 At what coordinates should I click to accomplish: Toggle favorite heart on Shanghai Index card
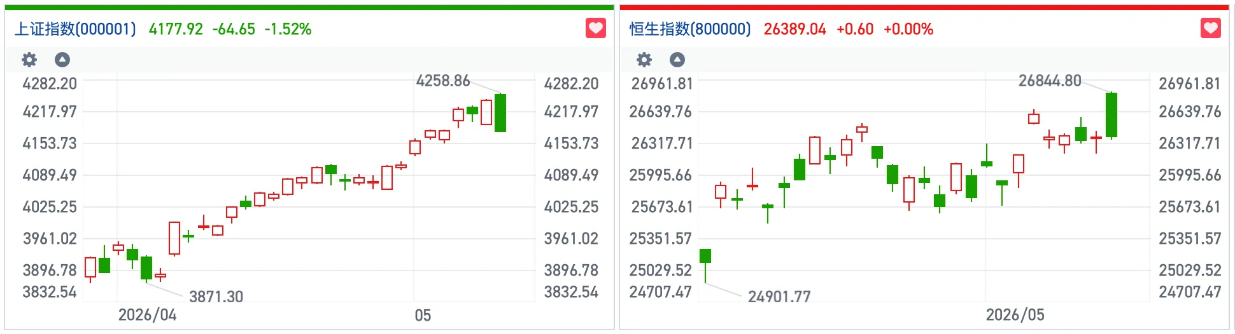coord(596,28)
